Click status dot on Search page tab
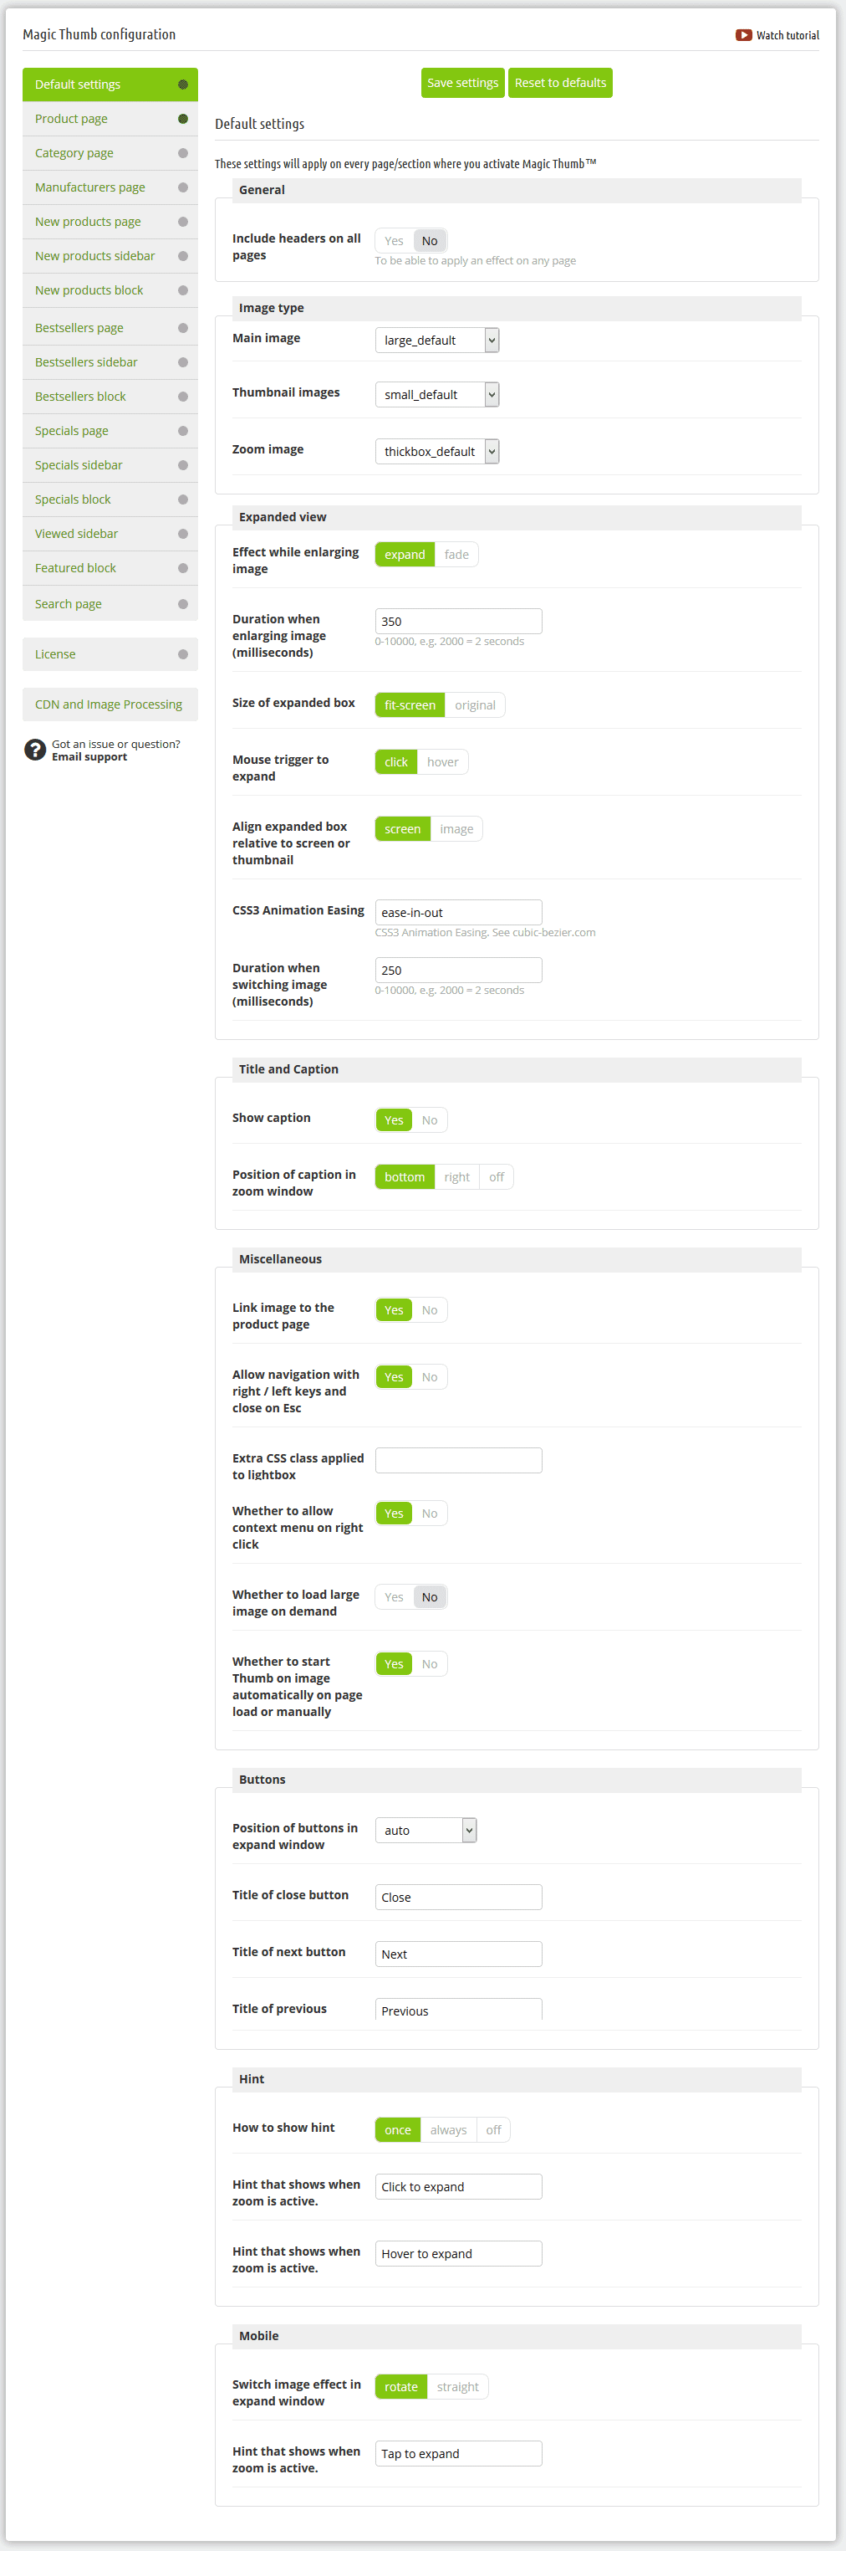This screenshot has height=2551, width=846. [x=183, y=604]
